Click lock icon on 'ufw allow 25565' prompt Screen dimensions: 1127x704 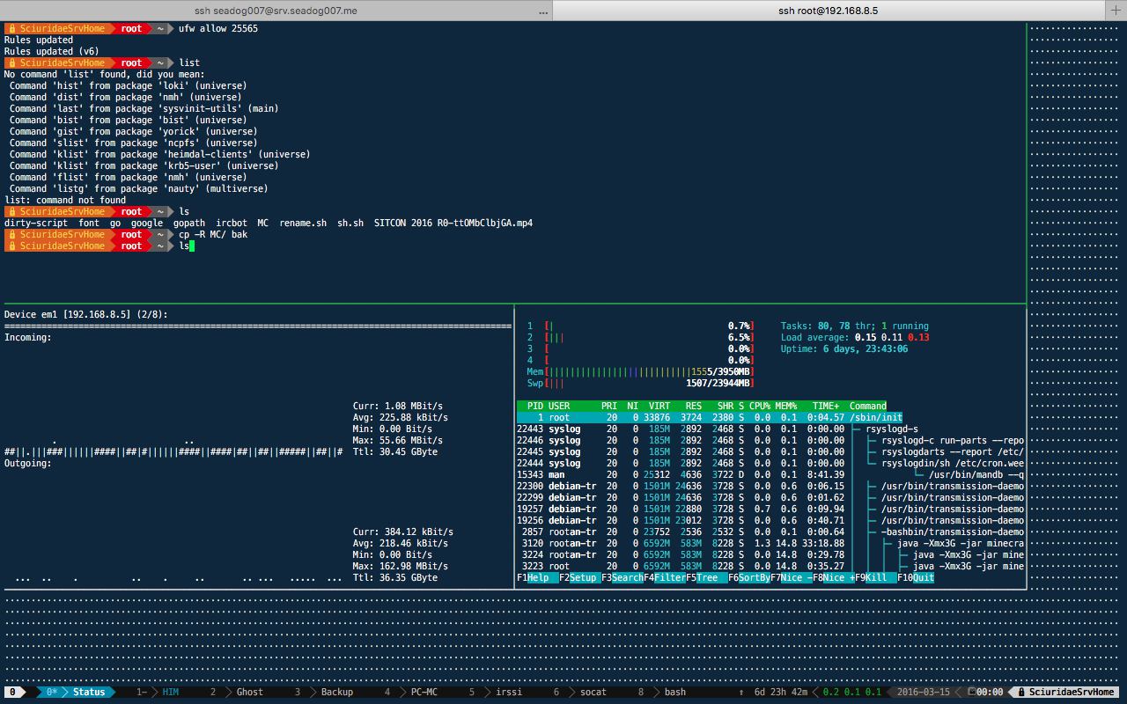pyautogui.click(x=11, y=29)
